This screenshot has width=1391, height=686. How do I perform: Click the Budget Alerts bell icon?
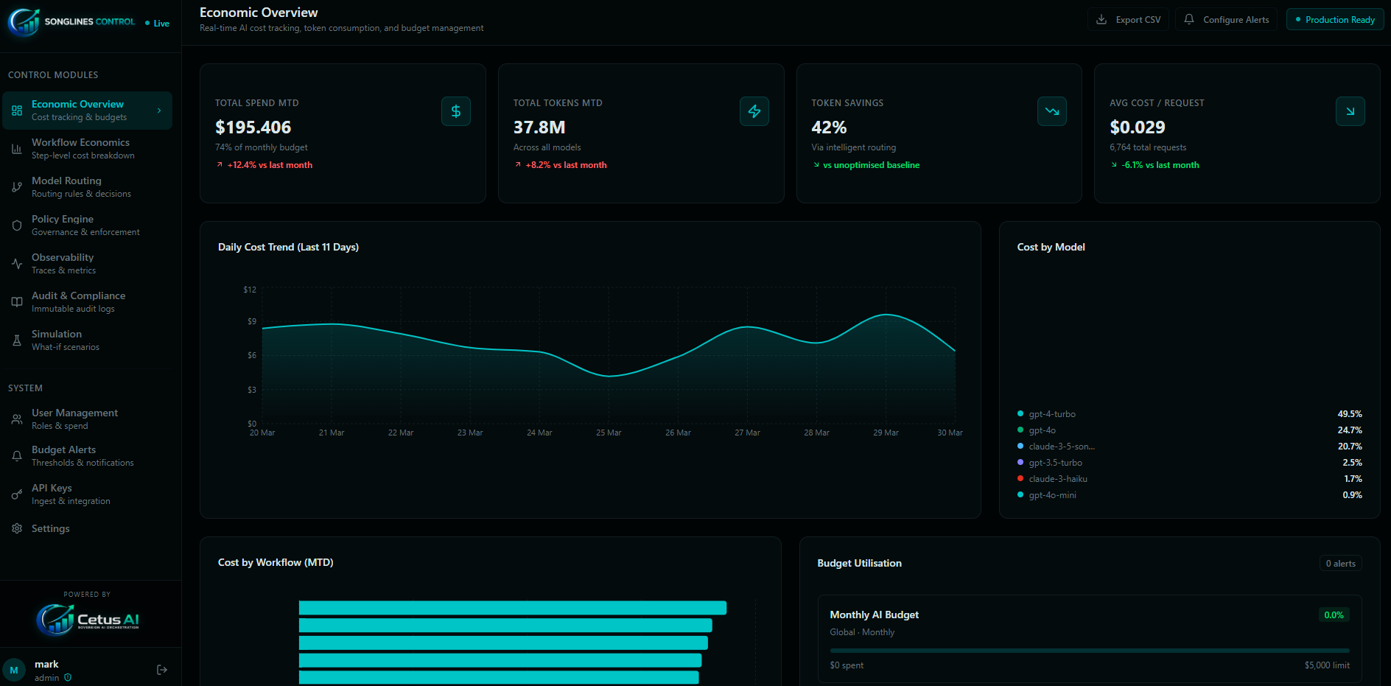click(x=17, y=455)
